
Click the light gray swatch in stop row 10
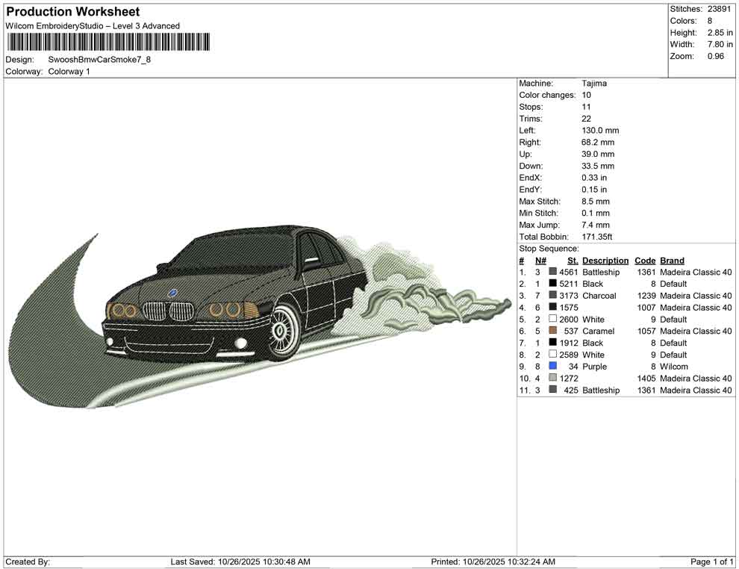coord(553,378)
